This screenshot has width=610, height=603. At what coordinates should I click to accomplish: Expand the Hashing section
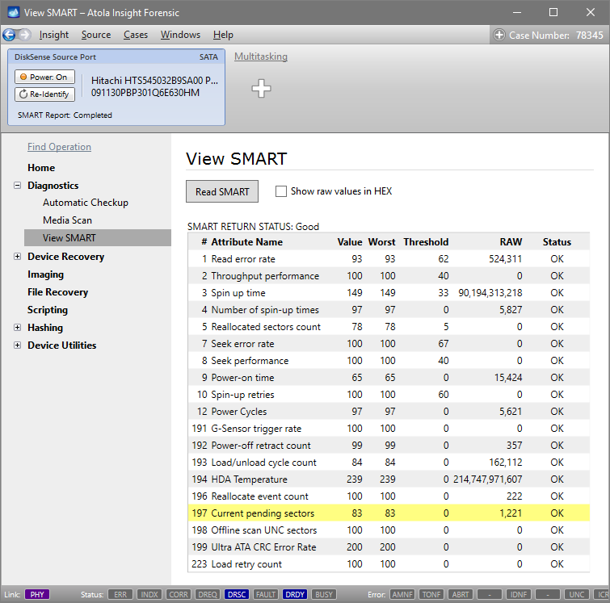click(x=18, y=328)
